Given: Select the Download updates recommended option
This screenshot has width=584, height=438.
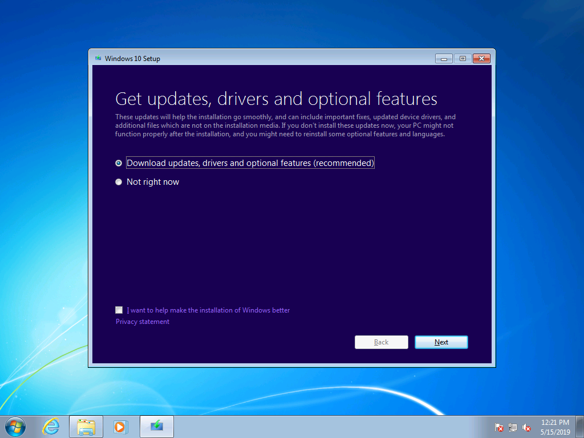Looking at the screenshot, I should (119, 163).
